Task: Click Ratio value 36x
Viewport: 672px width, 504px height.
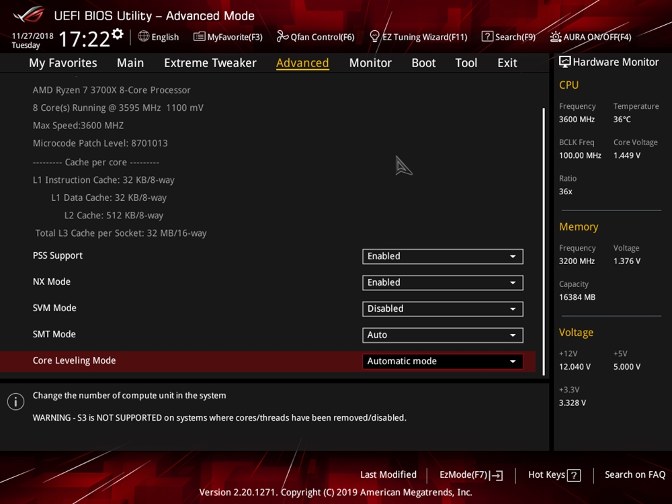Action: pos(565,192)
